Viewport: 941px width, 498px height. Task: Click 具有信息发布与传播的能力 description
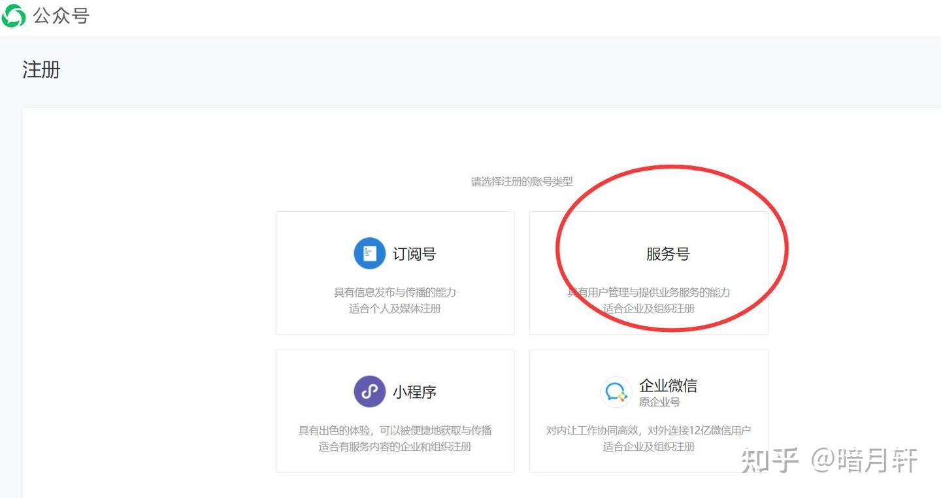(x=395, y=292)
